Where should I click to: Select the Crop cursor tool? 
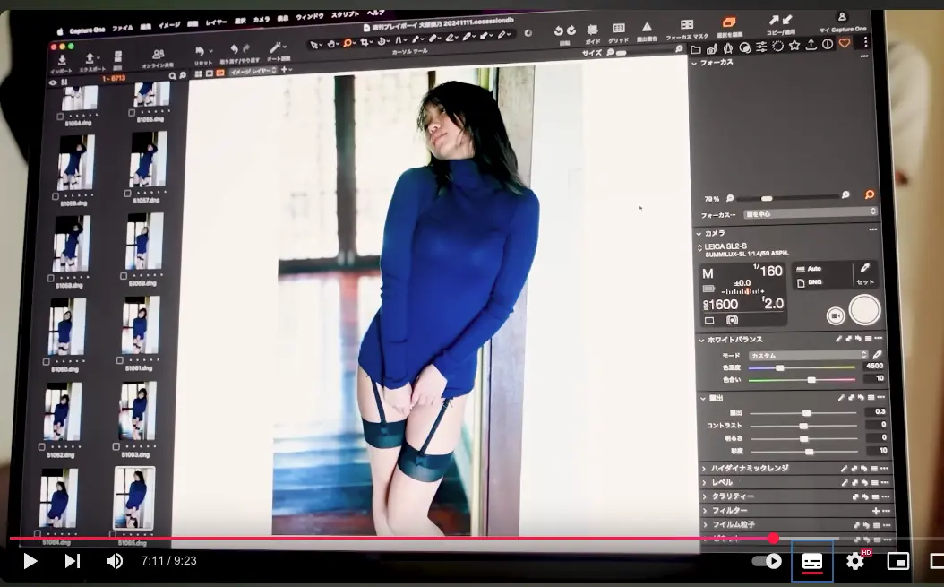[x=365, y=42]
